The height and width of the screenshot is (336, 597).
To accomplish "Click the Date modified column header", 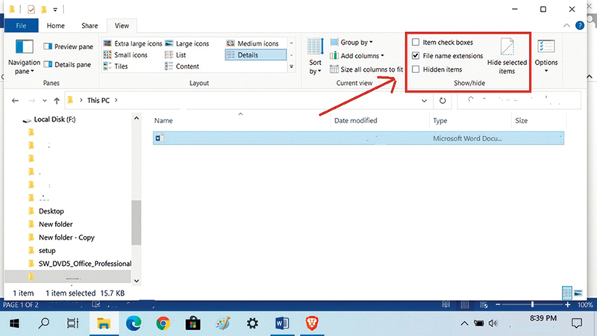I will pyautogui.click(x=355, y=120).
